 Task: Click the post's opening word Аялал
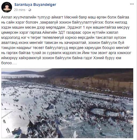[7, 17]
